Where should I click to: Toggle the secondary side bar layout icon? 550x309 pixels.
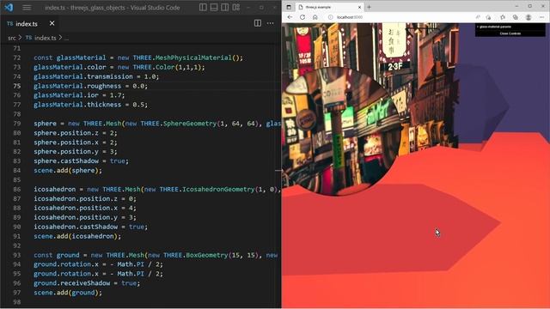coord(225,8)
